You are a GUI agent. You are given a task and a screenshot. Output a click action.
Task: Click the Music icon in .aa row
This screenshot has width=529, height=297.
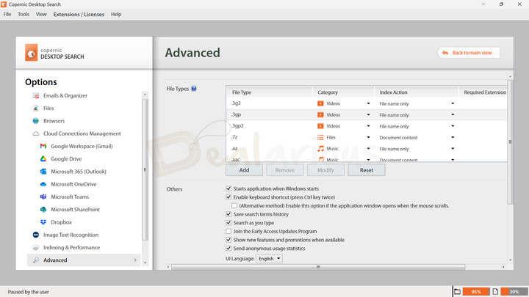(x=320, y=148)
